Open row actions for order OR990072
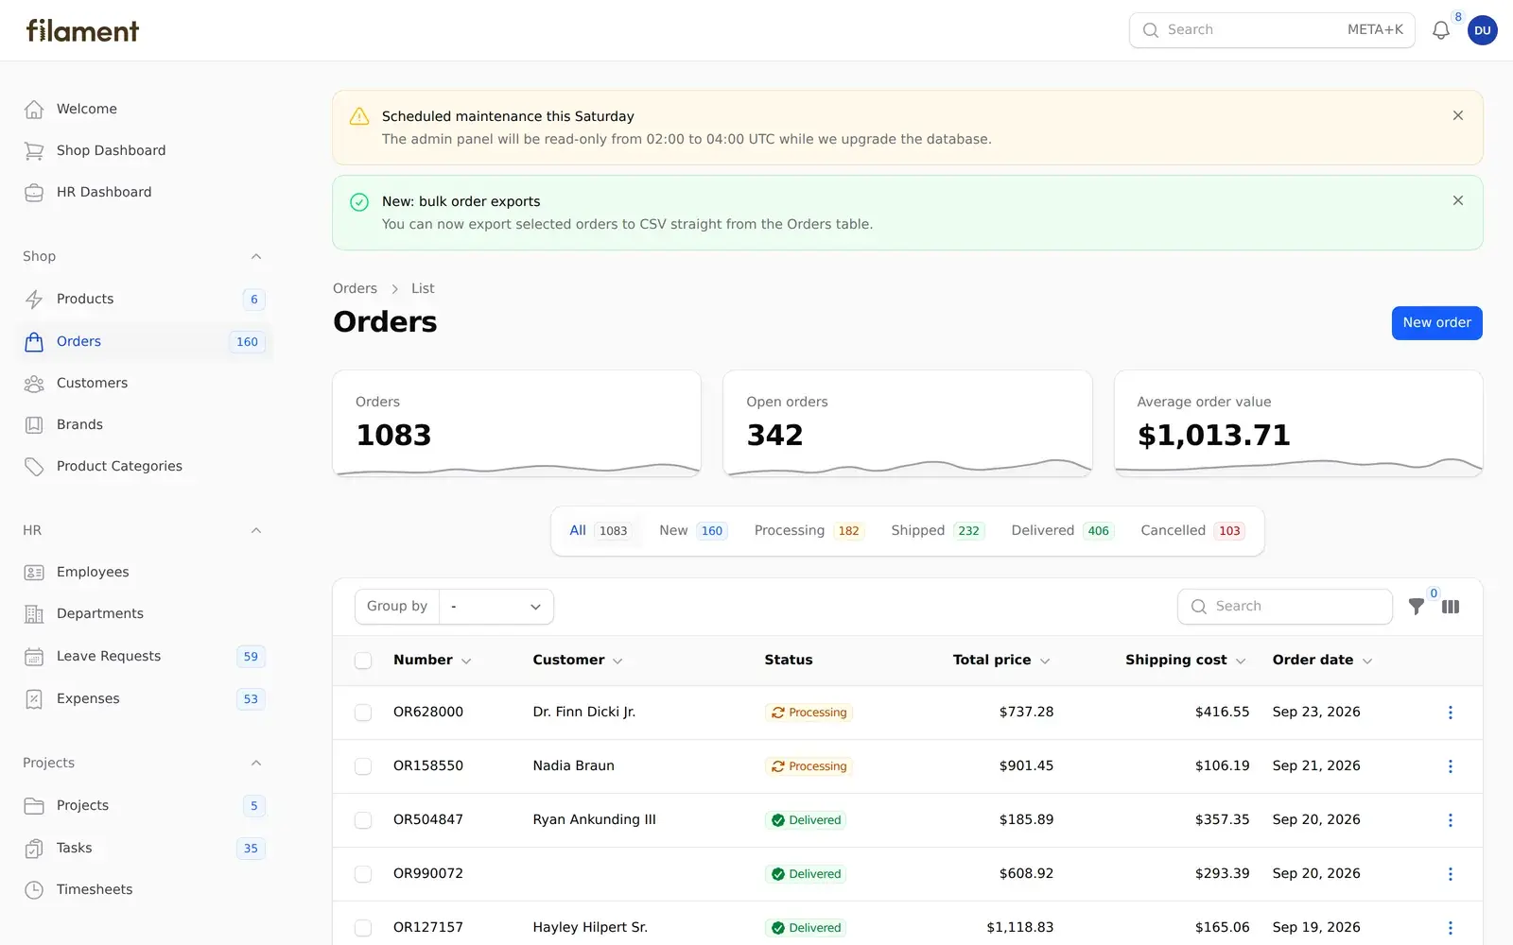The image size is (1513, 945). pyautogui.click(x=1450, y=874)
